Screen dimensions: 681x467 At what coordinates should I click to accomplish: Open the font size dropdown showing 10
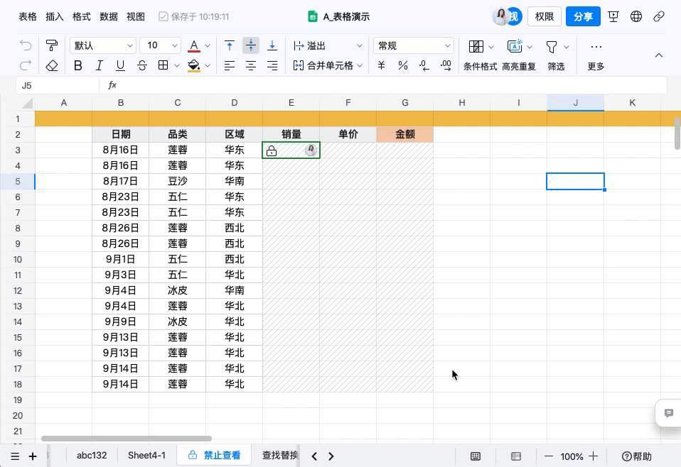click(x=160, y=45)
